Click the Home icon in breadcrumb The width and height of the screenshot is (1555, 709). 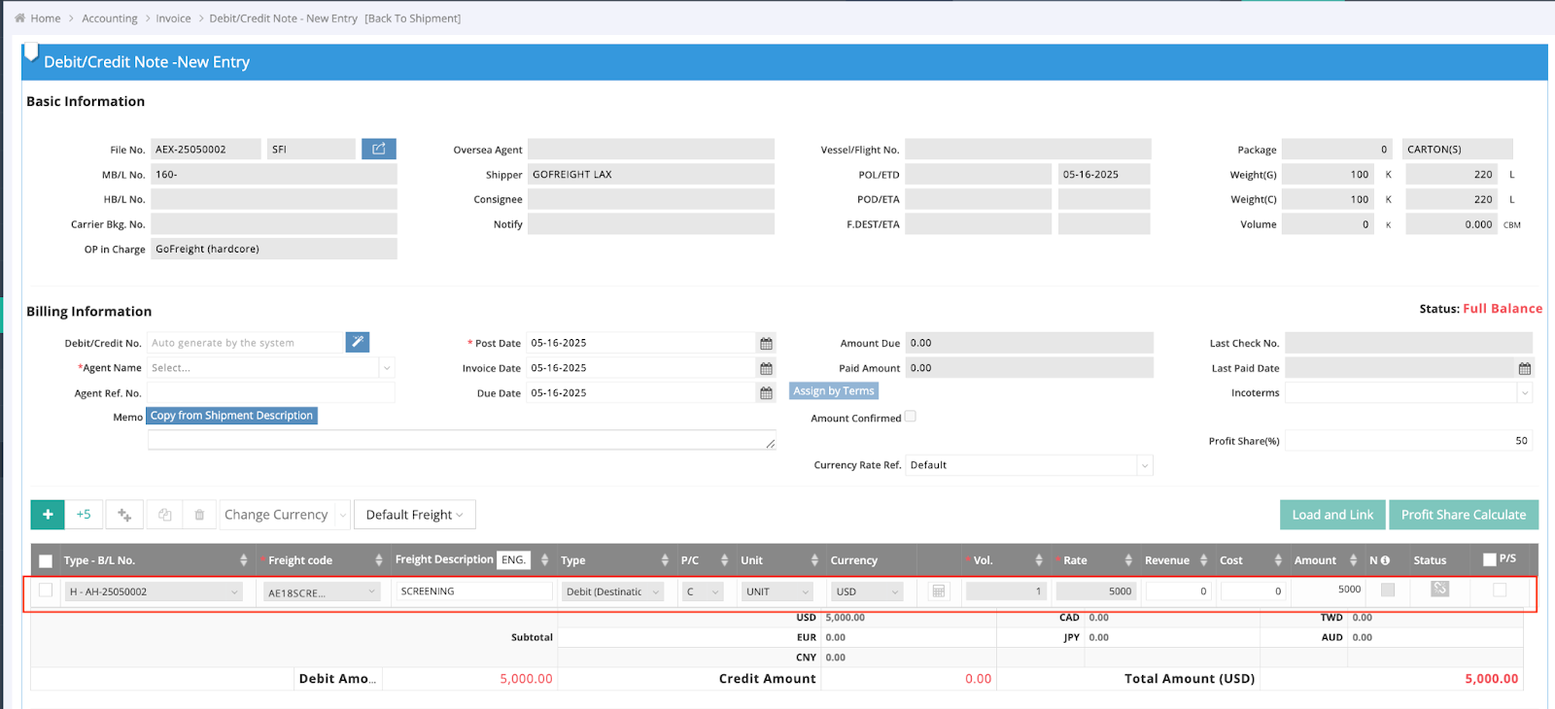(x=19, y=18)
